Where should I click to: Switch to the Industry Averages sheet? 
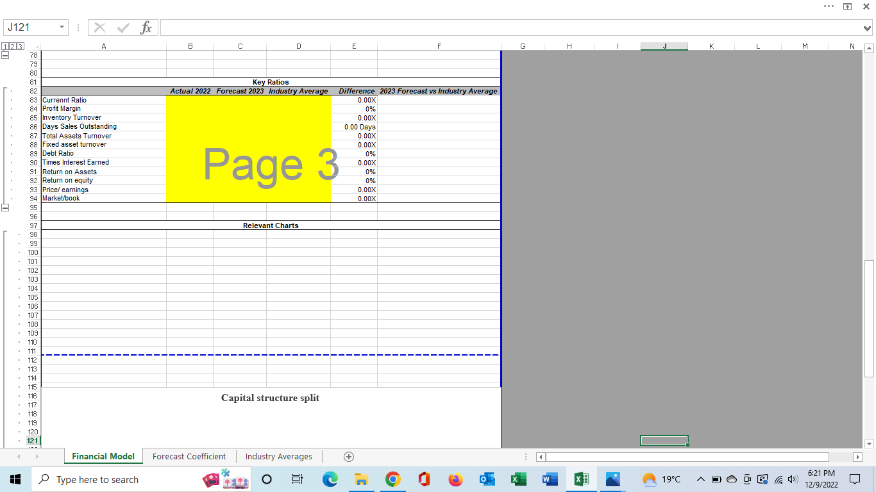[x=278, y=456]
